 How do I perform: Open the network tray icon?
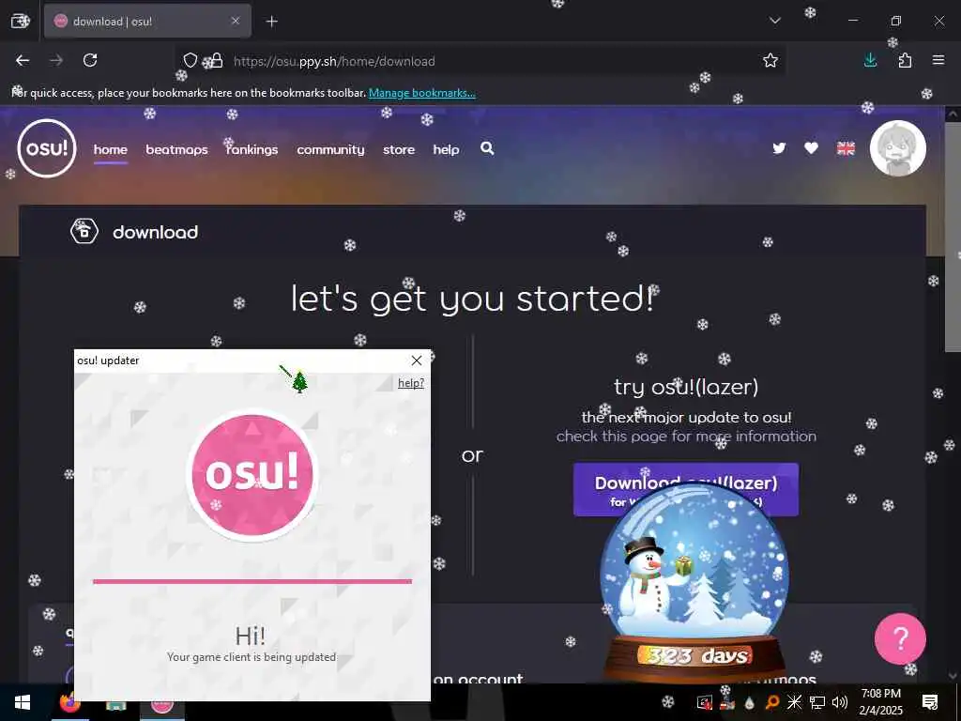[817, 702]
